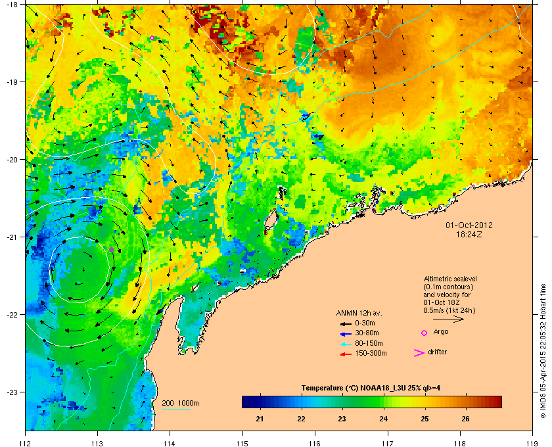Click the drifter legend label
Image resolution: width=552 pixels, height=447 pixels.
[x=437, y=352]
